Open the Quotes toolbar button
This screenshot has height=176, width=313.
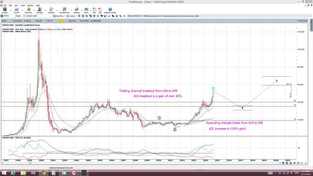coord(5,10)
